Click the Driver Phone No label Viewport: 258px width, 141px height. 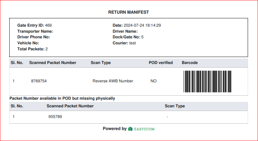tap(34, 37)
